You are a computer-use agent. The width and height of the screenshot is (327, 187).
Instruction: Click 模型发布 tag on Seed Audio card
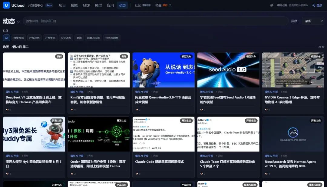pos(251,56)
